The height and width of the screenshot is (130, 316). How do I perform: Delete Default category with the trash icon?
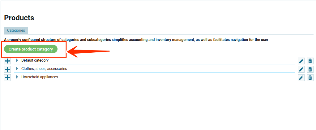coord(310,61)
